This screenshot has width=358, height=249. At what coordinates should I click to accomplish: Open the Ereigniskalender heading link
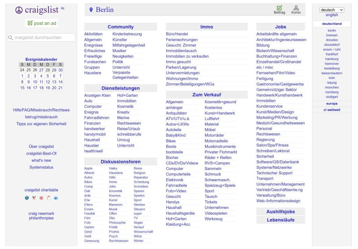coord(41,59)
